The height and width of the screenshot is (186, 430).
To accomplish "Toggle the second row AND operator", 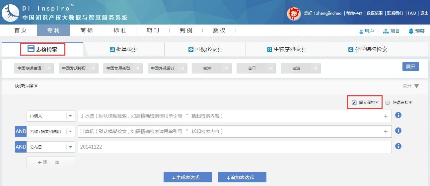I will pos(21,131).
